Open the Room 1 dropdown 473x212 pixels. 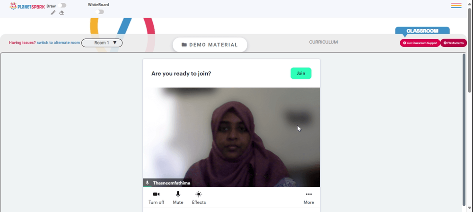tap(102, 43)
